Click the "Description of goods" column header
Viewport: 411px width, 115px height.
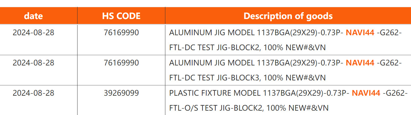pos(288,16)
